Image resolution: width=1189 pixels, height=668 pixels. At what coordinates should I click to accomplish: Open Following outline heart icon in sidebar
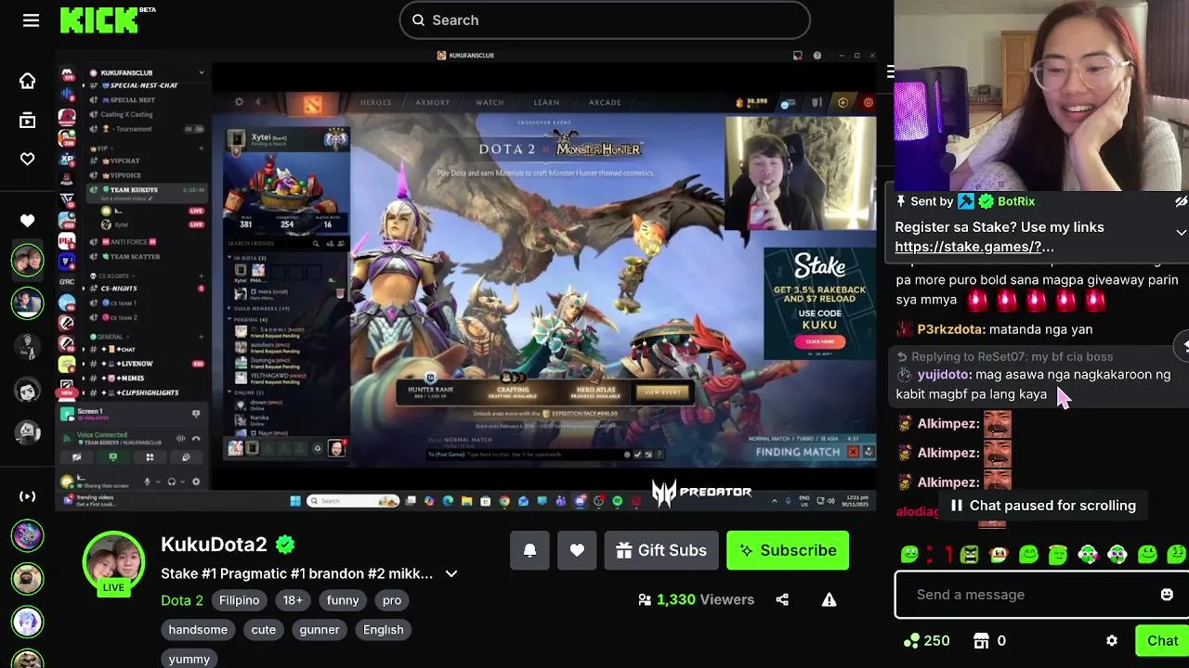pyautogui.click(x=27, y=160)
